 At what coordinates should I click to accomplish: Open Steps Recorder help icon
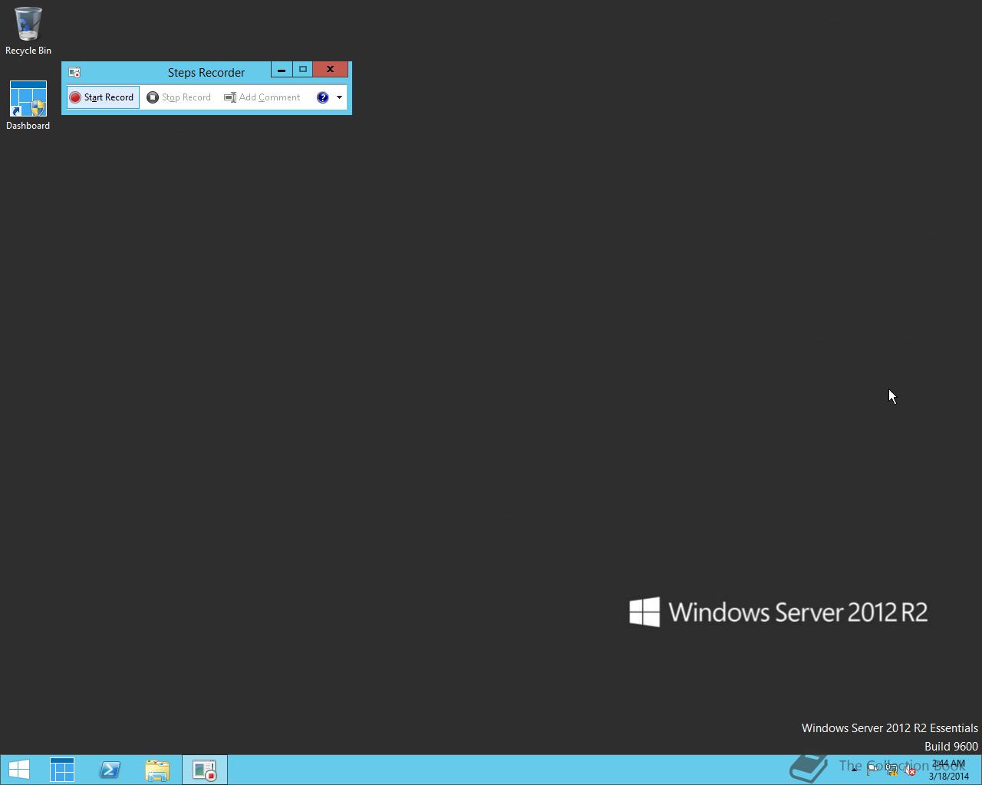[x=322, y=97]
